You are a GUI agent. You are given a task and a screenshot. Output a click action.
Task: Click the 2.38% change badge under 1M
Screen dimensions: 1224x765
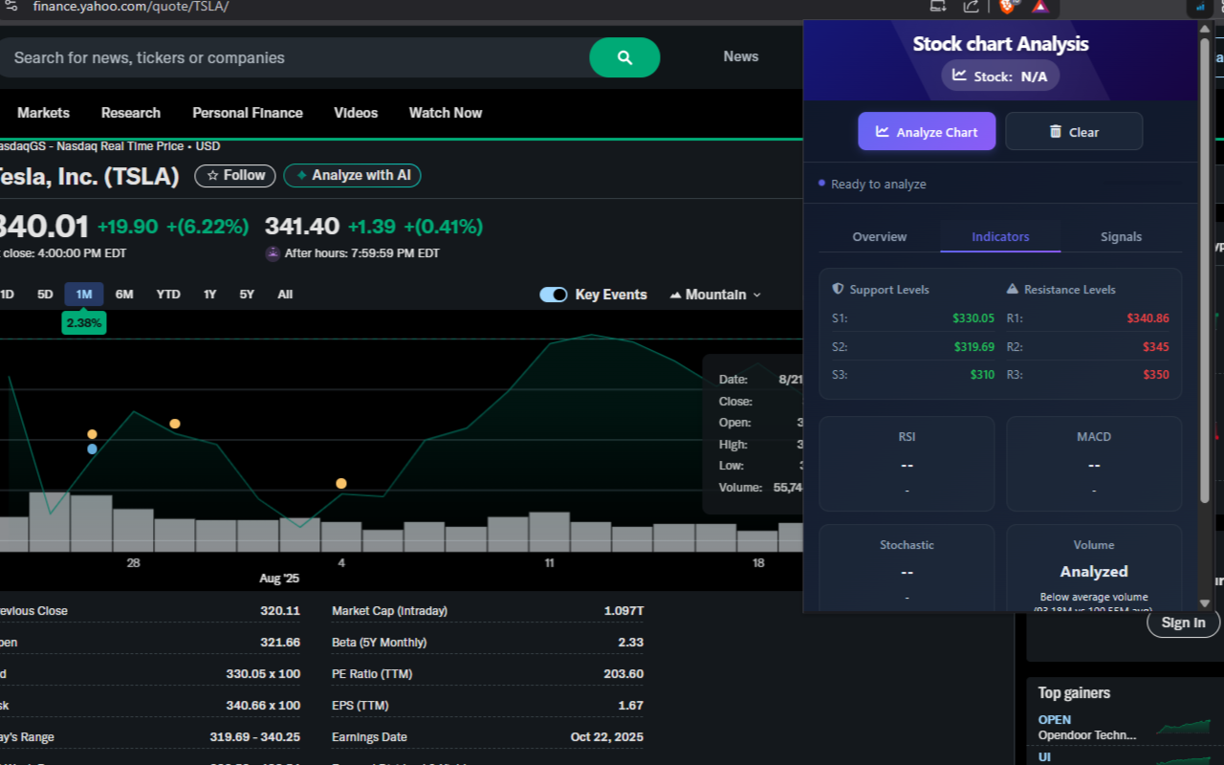tap(84, 323)
